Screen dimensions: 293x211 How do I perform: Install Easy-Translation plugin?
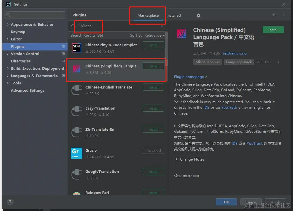click(154, 108)
